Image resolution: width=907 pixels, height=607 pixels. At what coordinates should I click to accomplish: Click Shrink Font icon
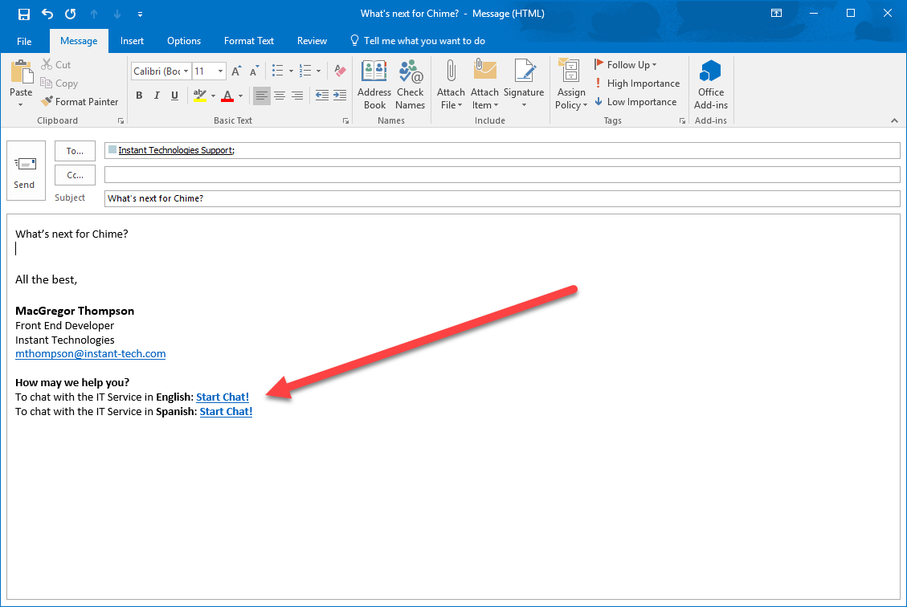[x=254, y=71]
